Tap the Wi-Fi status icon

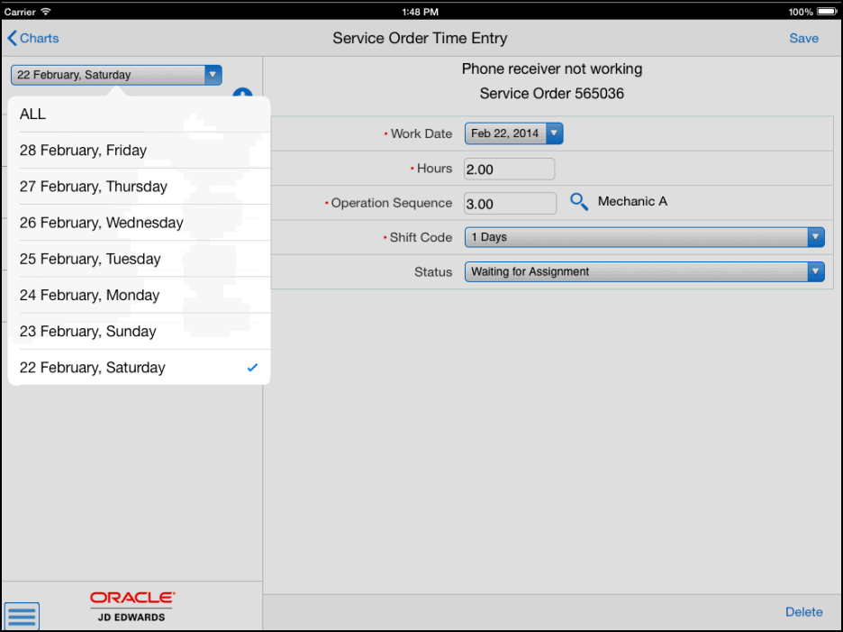pos(46,12)
